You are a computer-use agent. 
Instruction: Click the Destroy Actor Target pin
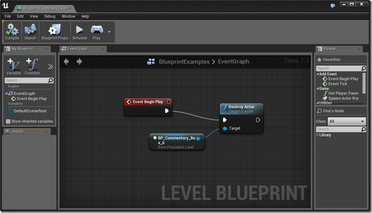[x=225, y=128]
